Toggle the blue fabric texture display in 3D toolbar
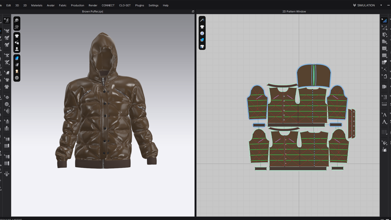Image resolution: width=391 pixels, height=220 pixels. tap(17, 58)
